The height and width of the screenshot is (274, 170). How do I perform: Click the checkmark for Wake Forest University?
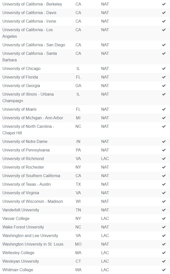pos(164,227)
